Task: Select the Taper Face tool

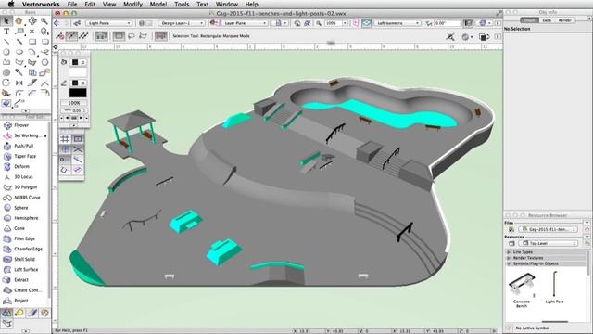Action: [25, 156]
